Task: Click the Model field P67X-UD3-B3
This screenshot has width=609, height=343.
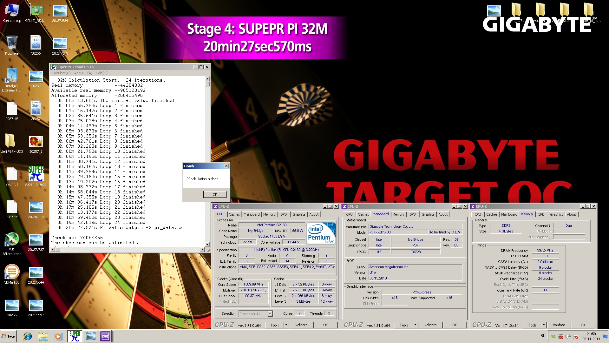Action: pyautogui.click(x=398, y=232)
